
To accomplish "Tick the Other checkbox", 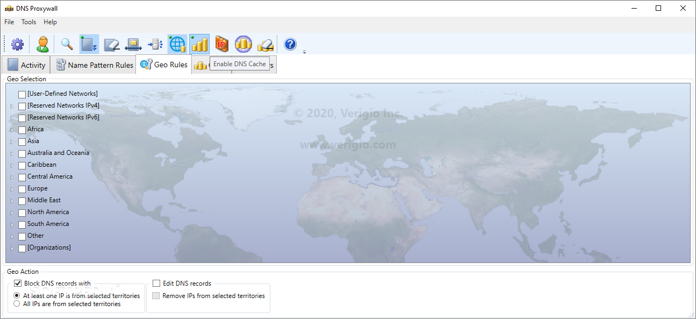I will click(x=22, y=236).
